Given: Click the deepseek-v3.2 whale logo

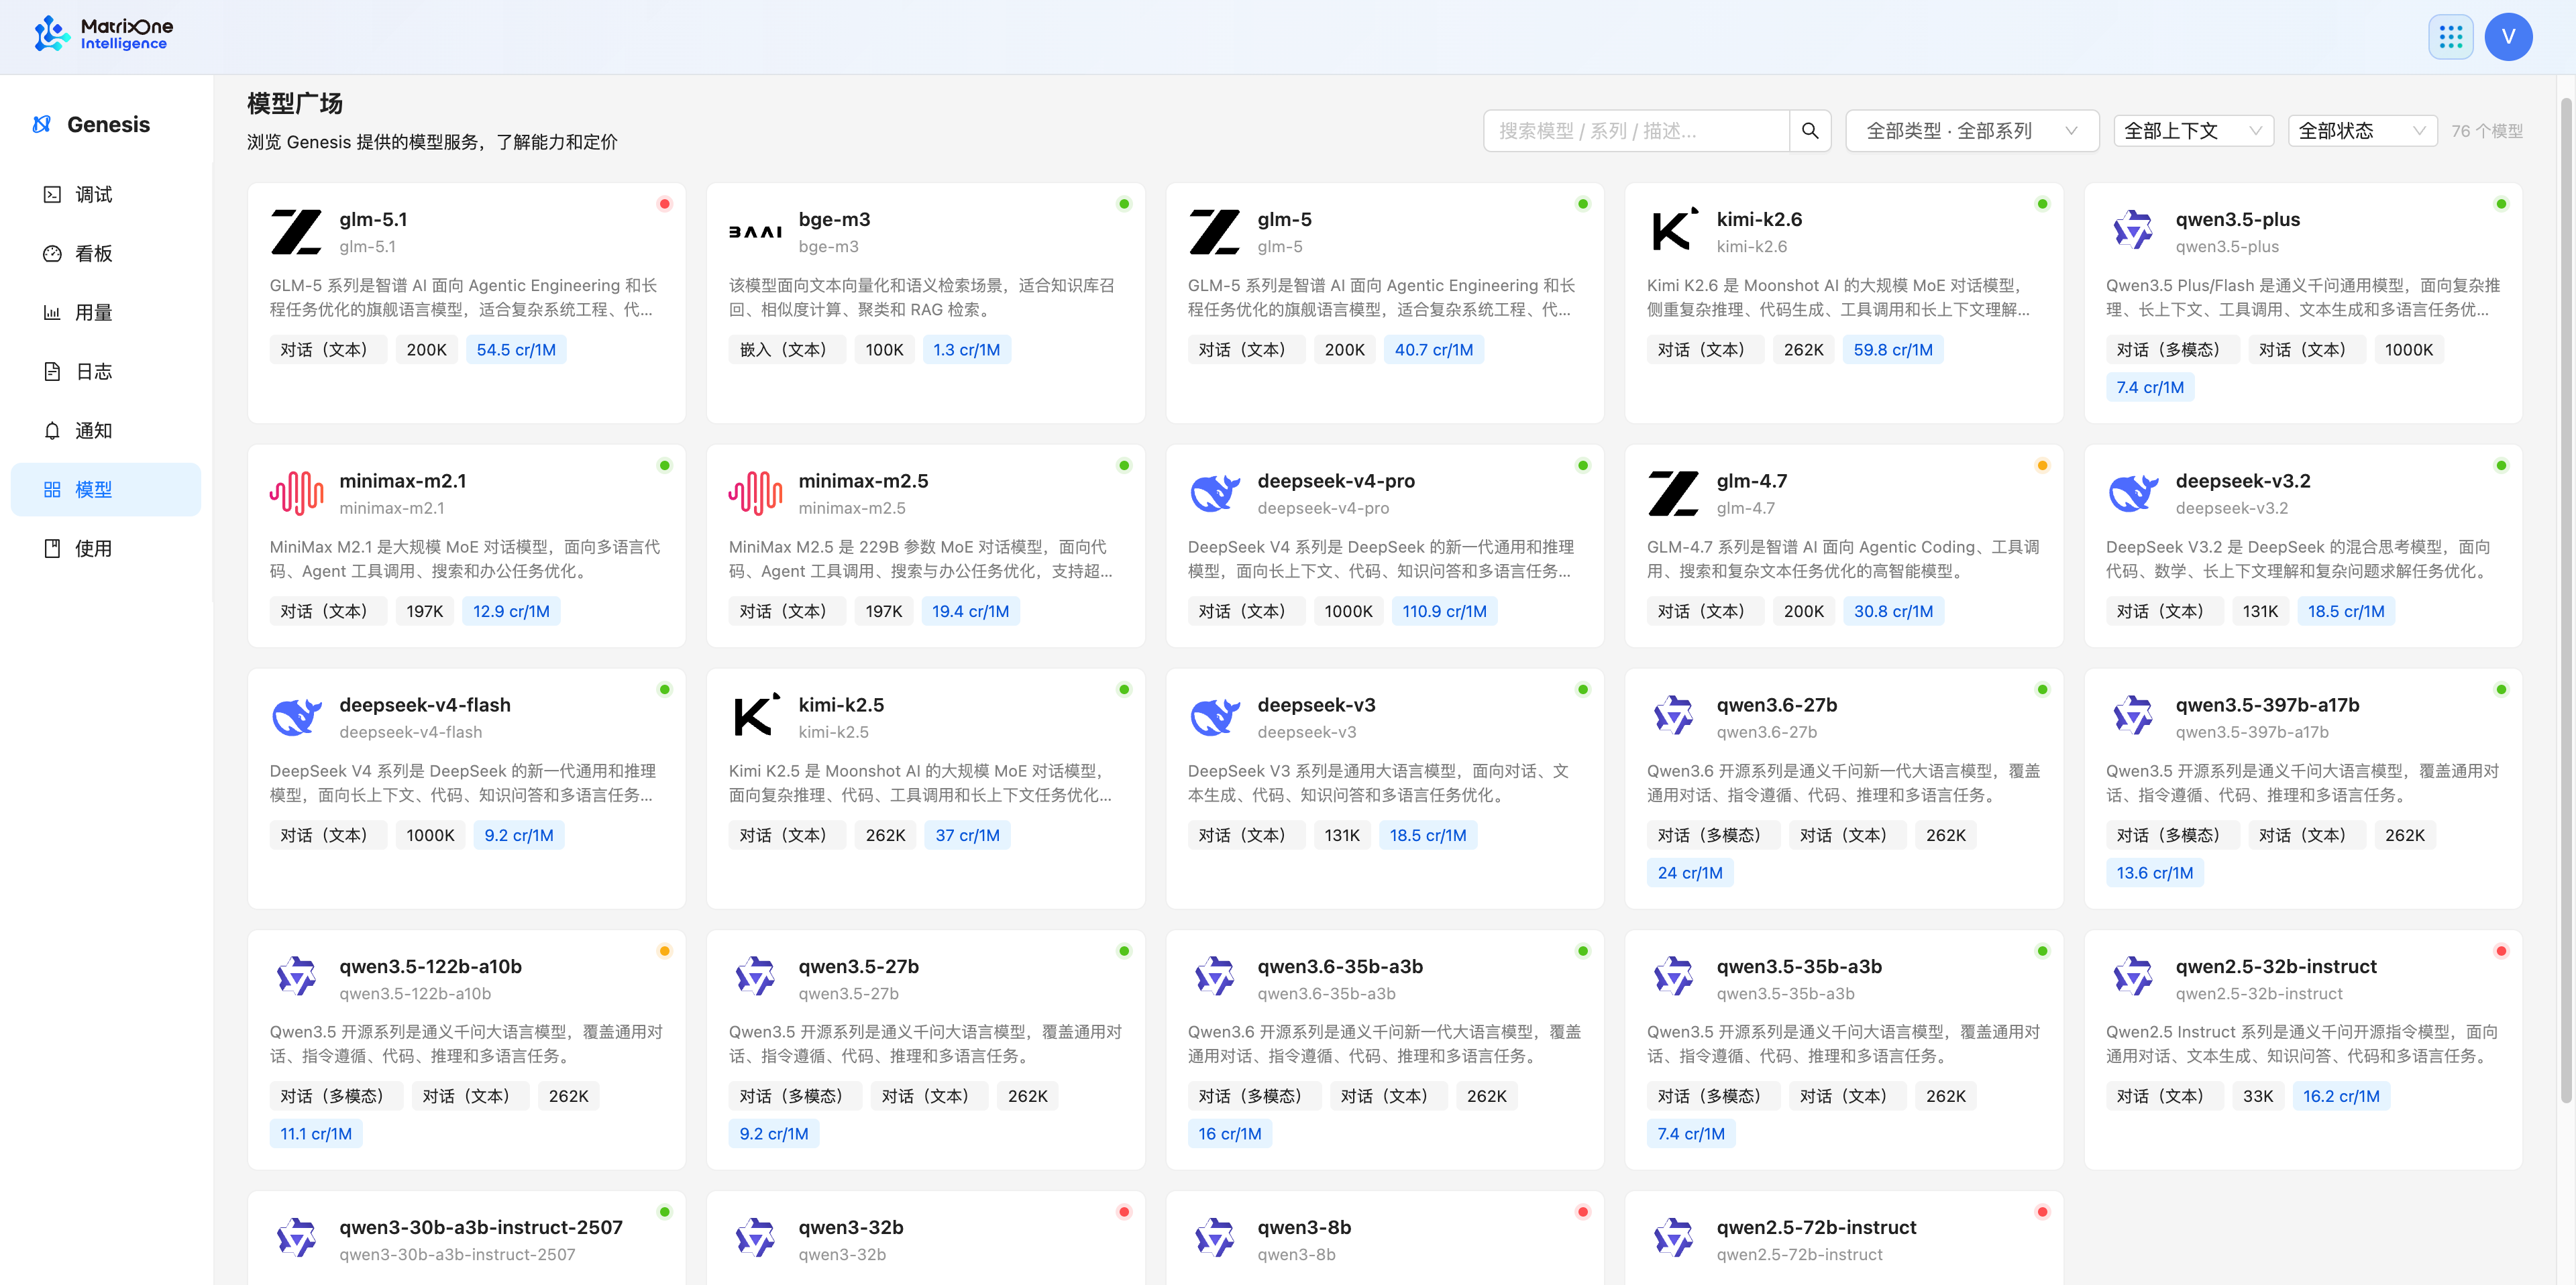Looking at the screenshot, I should (2132, 493).
